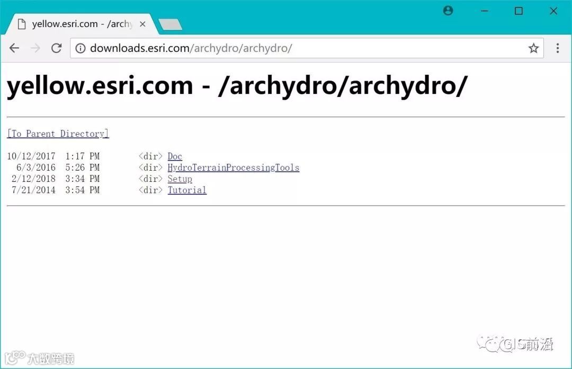Click the time 3:34 PM
This screenshot has height=369, width=572.
coord(83,179)
